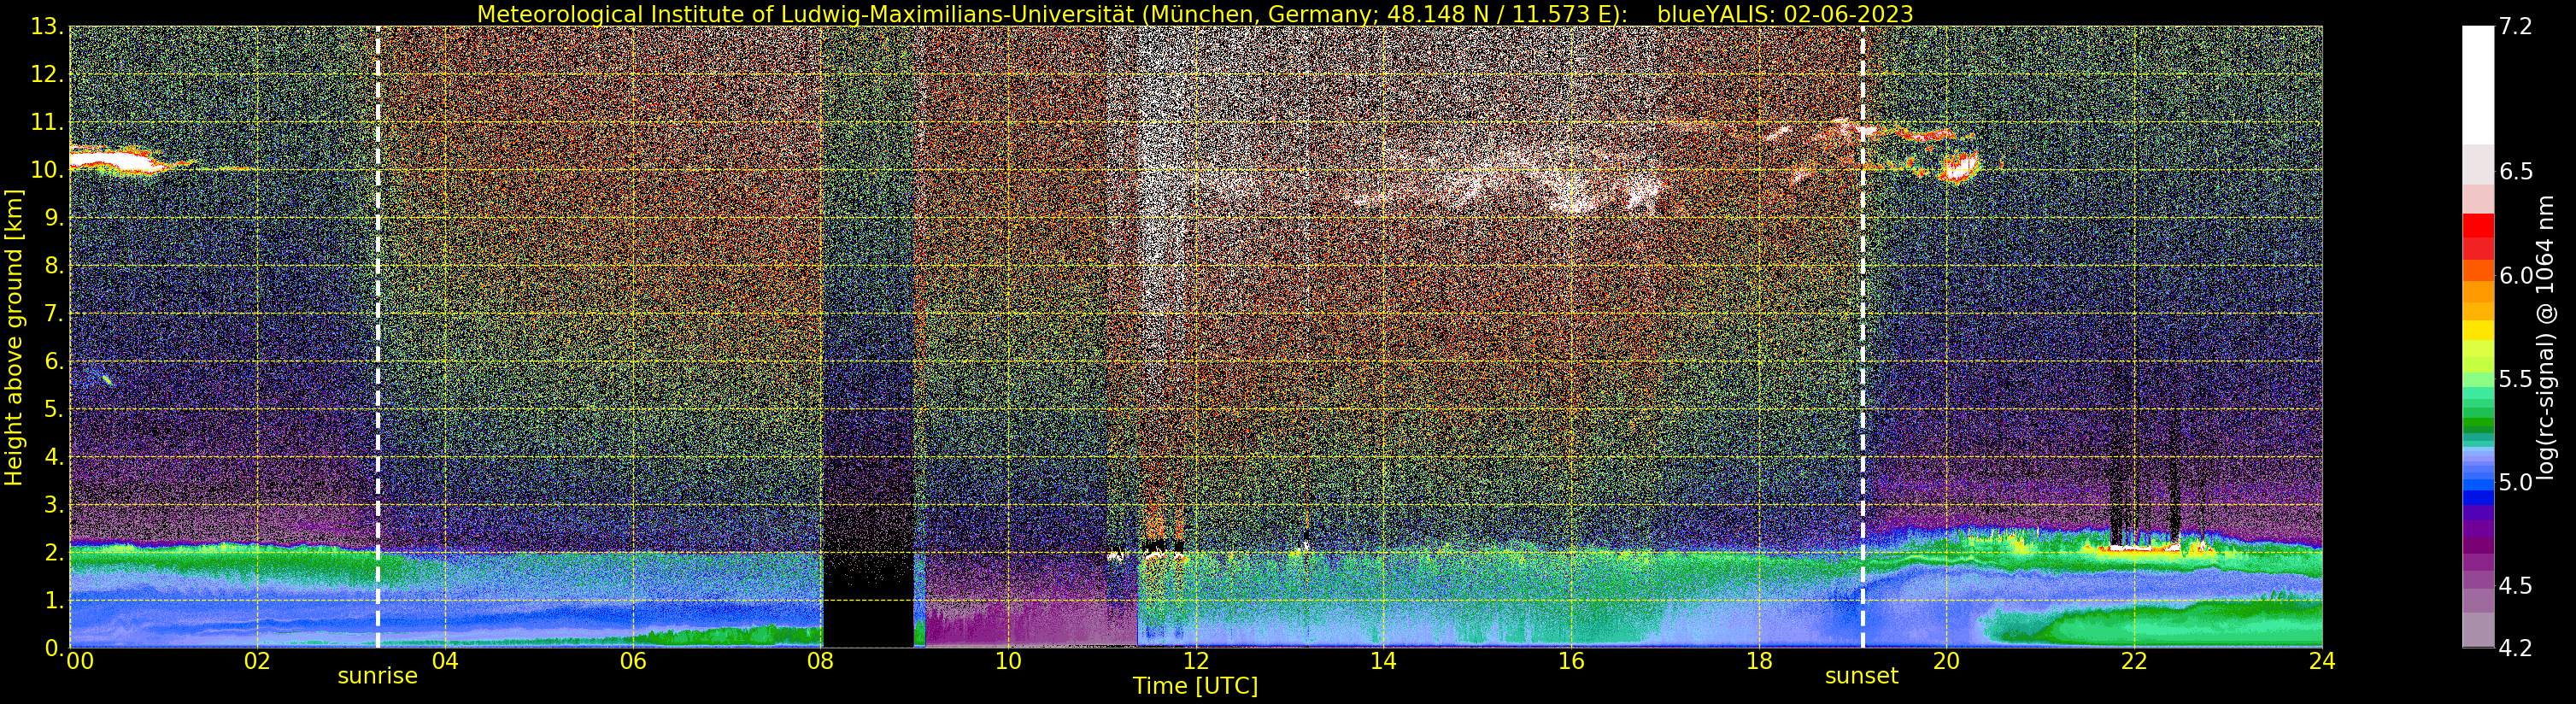Pick the white band at the colorbar top
The width and height of the screenshot is (2576, 704).
2477,85
